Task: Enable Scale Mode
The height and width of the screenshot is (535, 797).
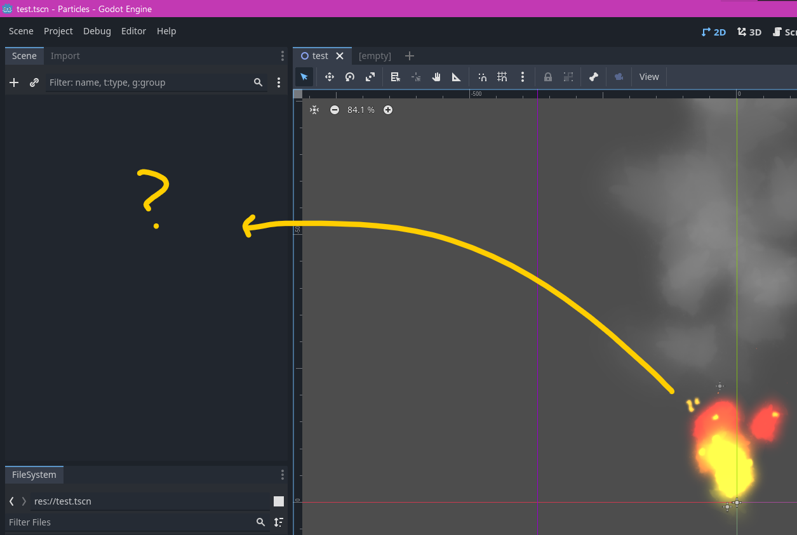Action: [x=370, y=76]
